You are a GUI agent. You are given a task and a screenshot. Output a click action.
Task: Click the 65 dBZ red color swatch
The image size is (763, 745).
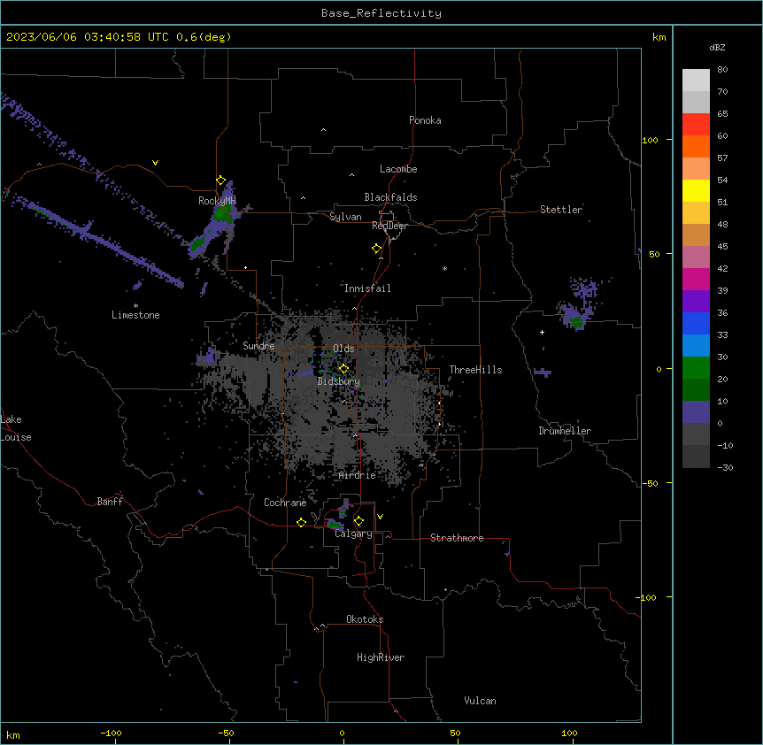[696, 125]
